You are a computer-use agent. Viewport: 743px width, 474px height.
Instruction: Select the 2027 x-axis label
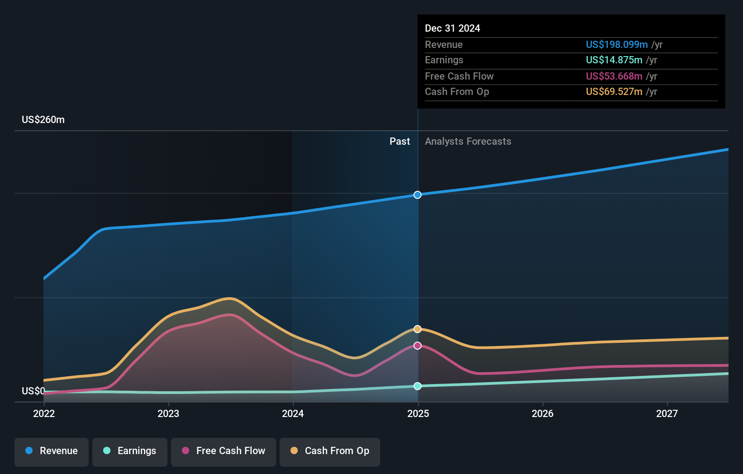pyautogui.click(x=667, y=413)
